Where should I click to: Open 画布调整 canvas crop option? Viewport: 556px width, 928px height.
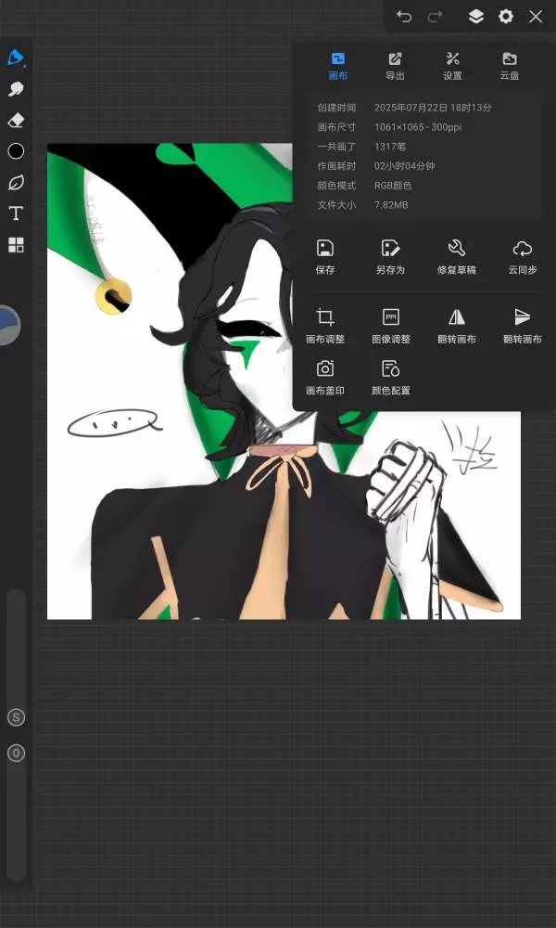point(325,326)
